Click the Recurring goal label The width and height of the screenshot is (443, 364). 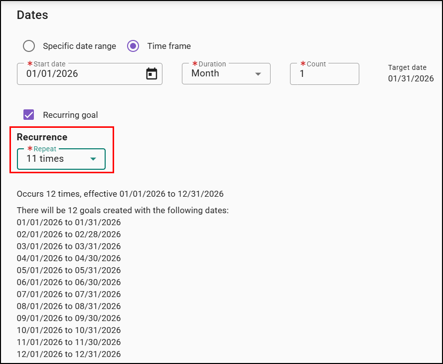pos(70,115)
